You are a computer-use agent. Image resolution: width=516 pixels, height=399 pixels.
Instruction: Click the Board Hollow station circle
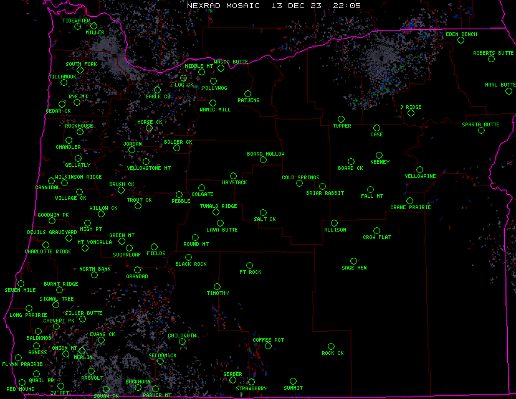(263, 160)
